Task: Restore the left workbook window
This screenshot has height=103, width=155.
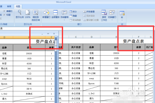Action: pyautogui.click(x=48, y=34)
